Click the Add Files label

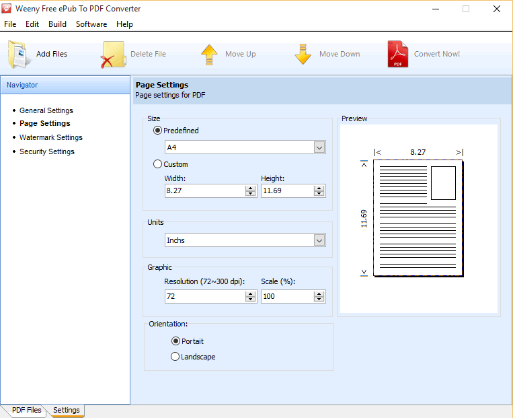[52, 54]
